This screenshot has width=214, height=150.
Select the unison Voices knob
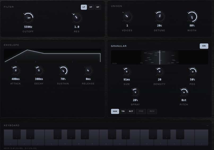tap(127, 17)
